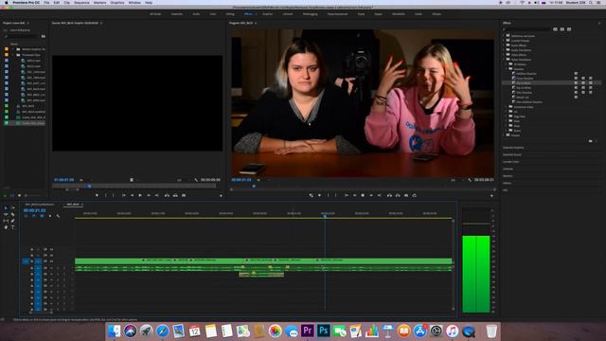Image resolution: width=606 pixels, height=341 pixels.
Task: Click the timeline playhead marker
Action: [325, 216]
